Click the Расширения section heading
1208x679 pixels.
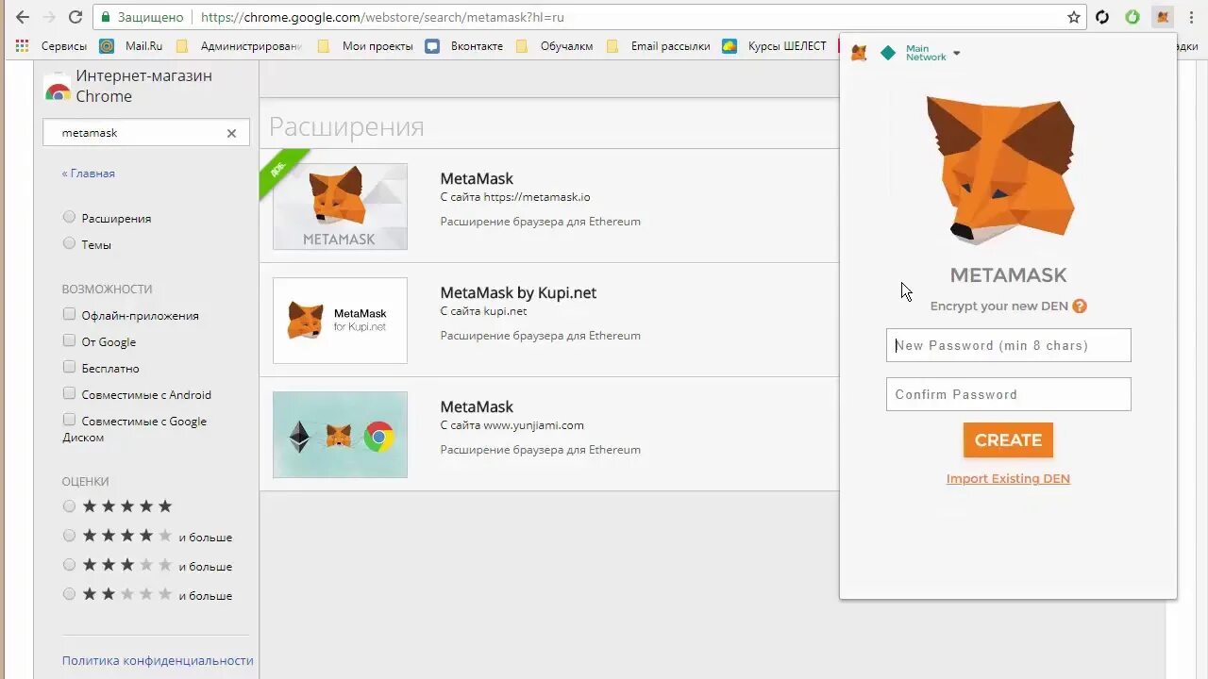click(346, 126)
